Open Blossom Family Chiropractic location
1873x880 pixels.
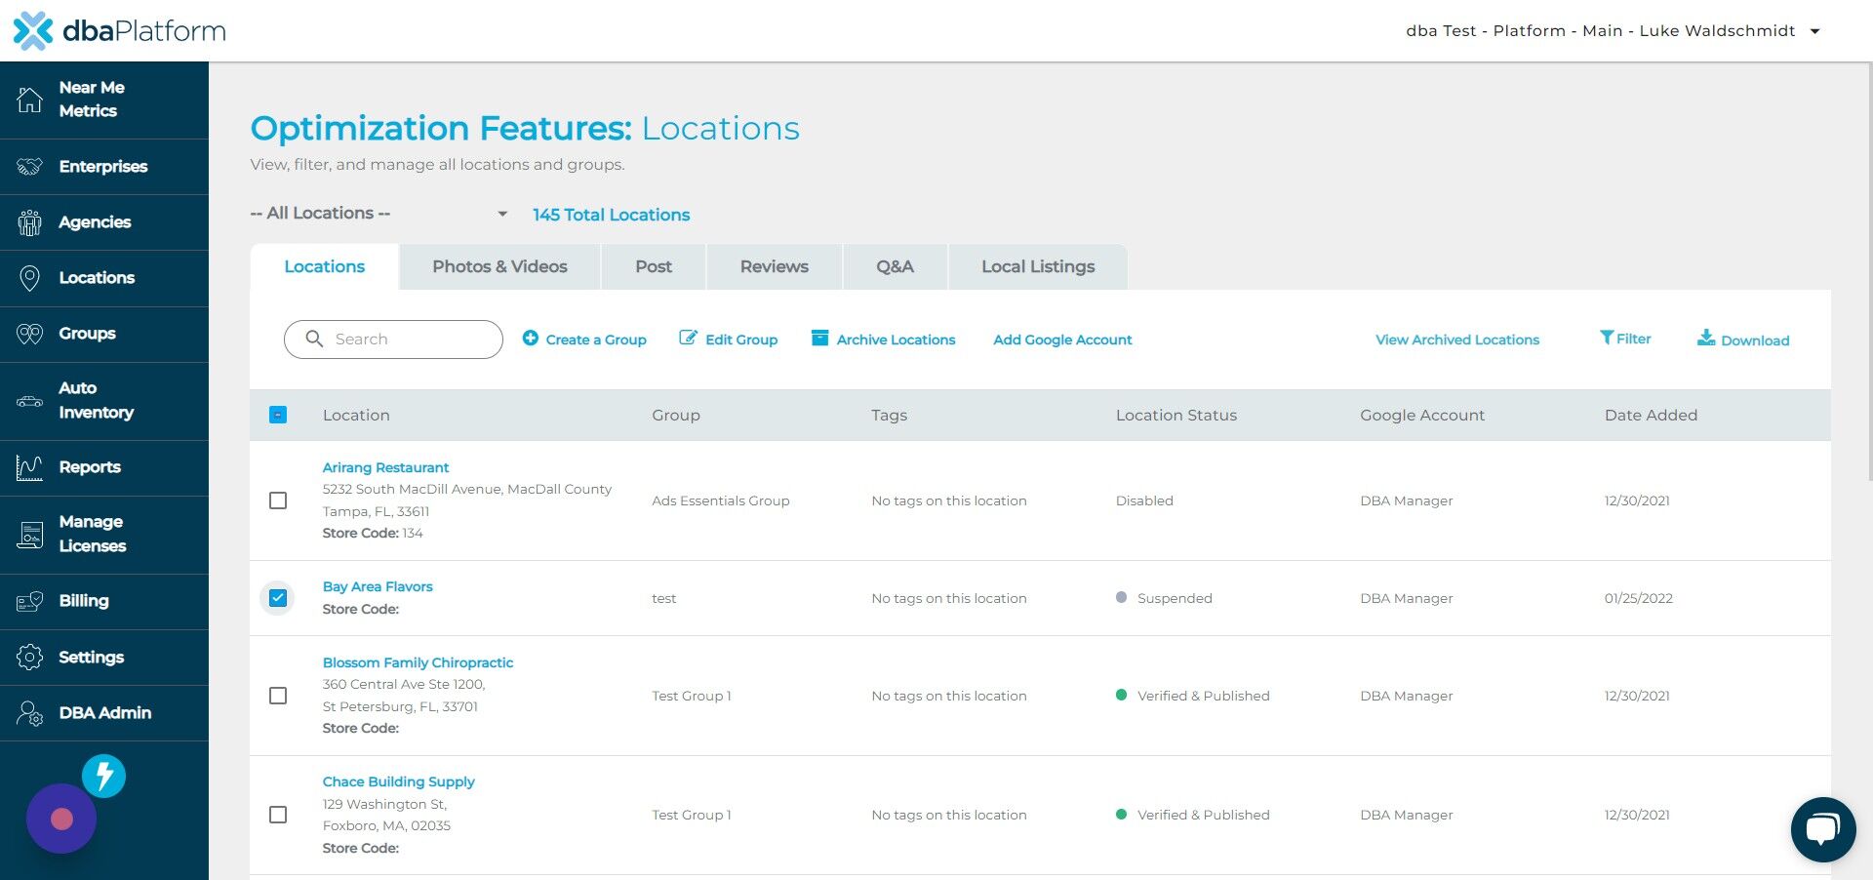(418, 662)
